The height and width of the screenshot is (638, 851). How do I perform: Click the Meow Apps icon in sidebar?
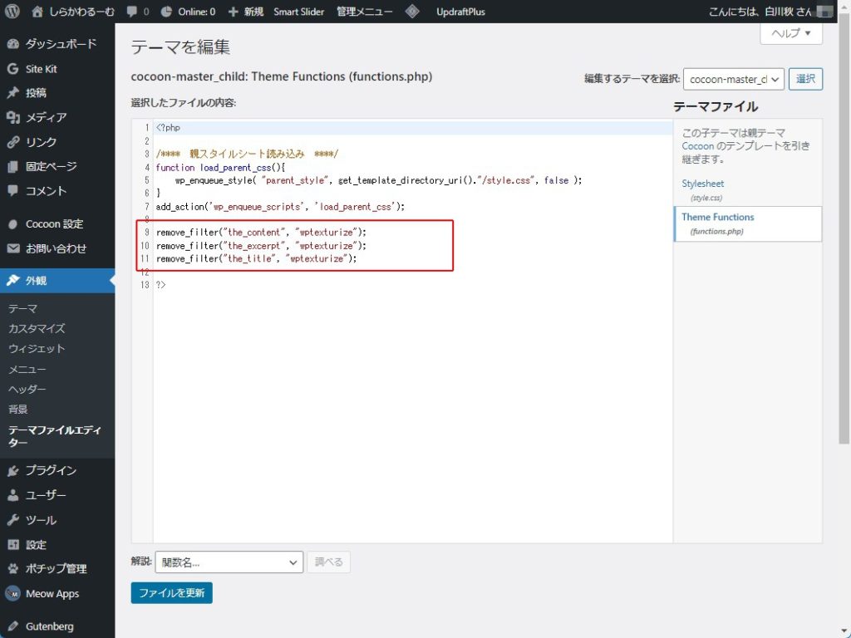[12, 593]
